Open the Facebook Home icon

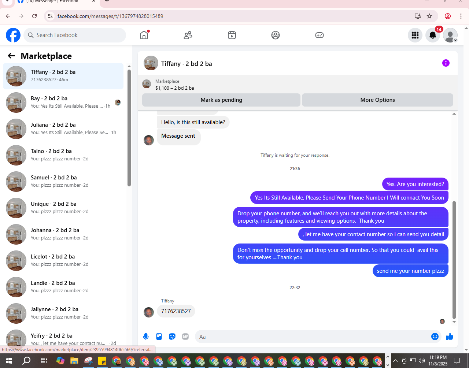(144, 35)
